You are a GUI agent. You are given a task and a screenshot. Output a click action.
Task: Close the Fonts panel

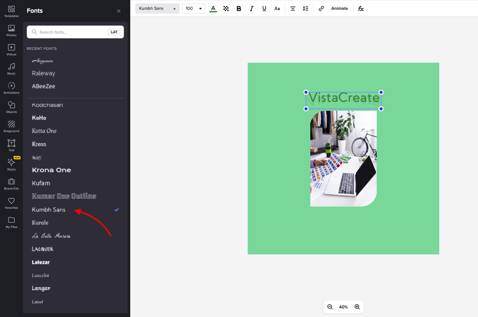click(119, 11)
